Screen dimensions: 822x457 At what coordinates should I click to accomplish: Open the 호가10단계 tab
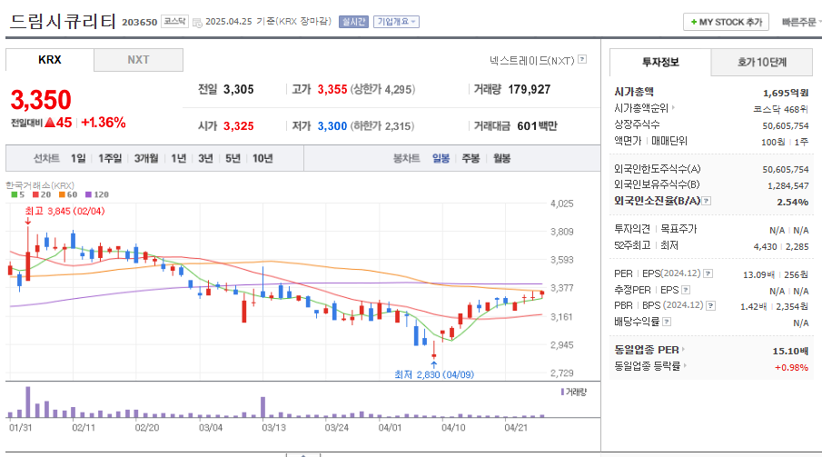762,63
